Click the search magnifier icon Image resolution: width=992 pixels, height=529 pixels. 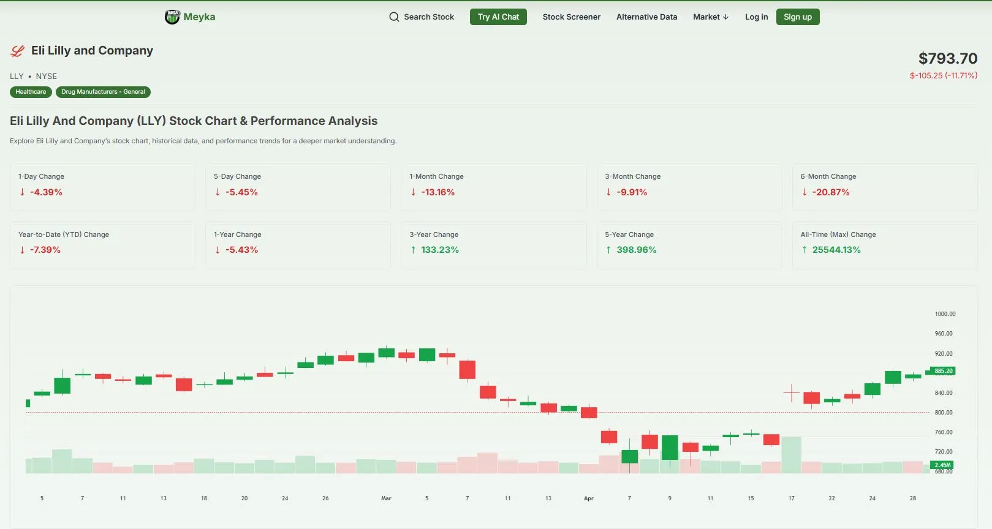pos(394,17)
